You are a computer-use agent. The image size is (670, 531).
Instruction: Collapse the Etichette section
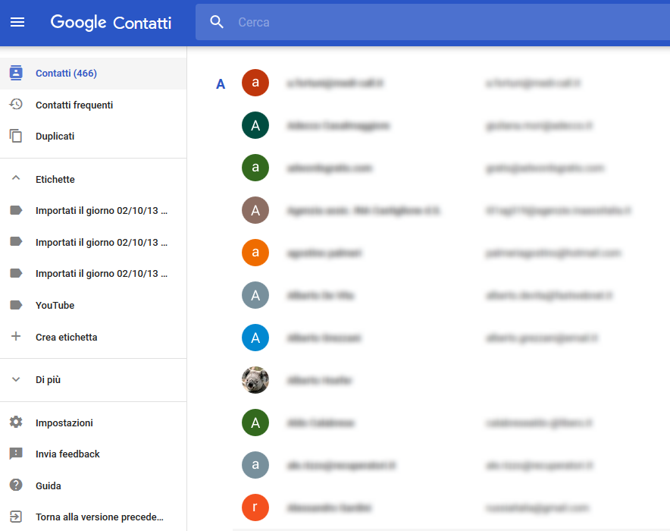pyautogui.click(x=16, y=179)
